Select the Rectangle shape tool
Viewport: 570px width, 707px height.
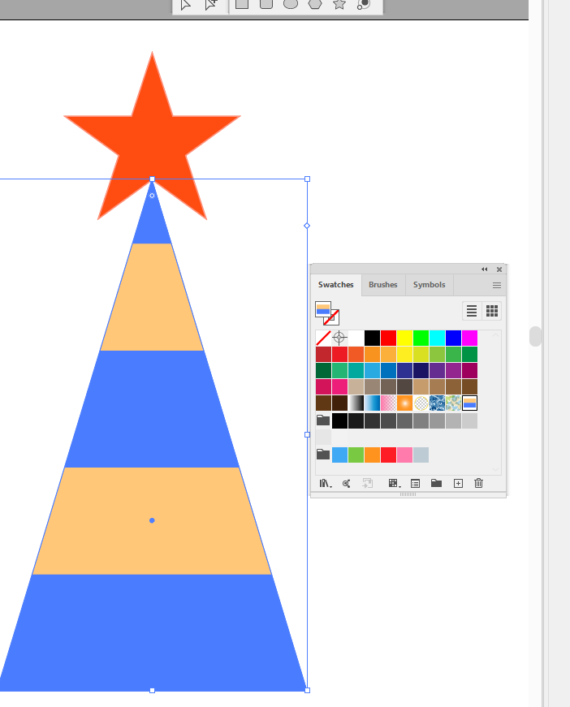coord(242,4)
